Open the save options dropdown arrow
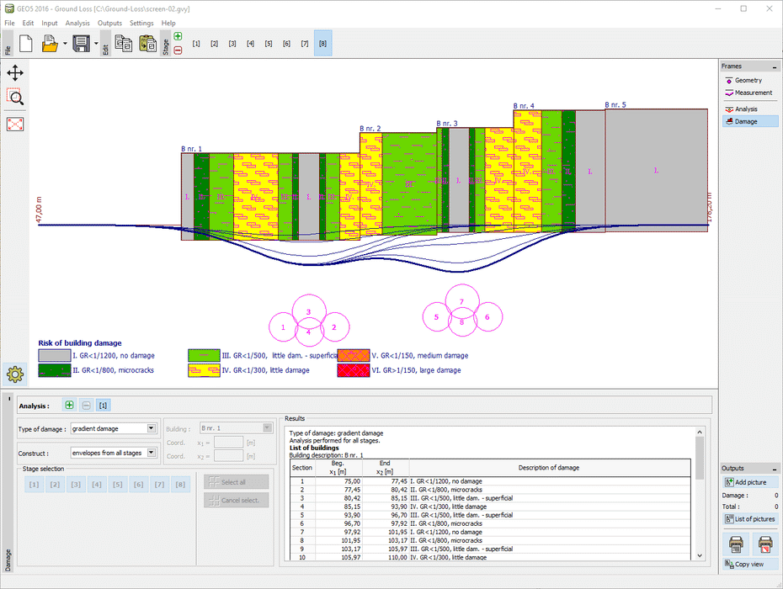 pos(96,44)
